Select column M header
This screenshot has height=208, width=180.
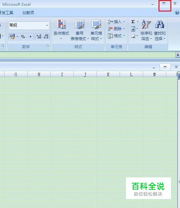coord(154,74)
